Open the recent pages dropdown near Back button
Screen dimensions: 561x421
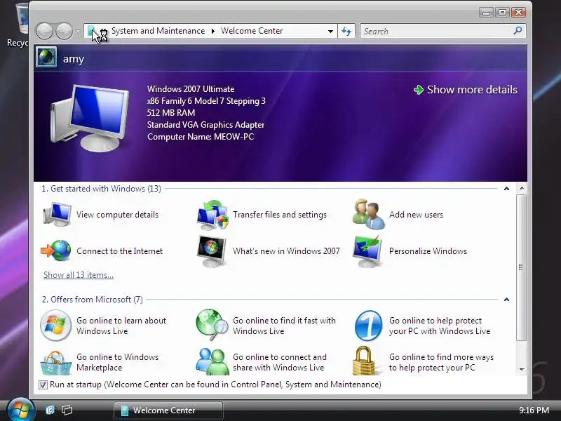point(78,32)
